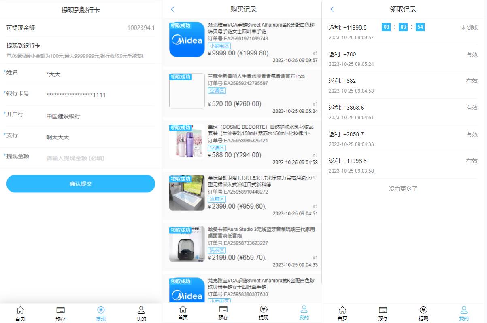
Task: Open 首页 home icon under withdrawal form
Action: click(20, 313)
